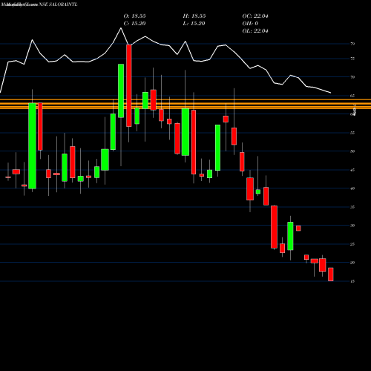Click the low value L: 15.20
The height and width of the screenshot is (371, 371).
[194, 24]
